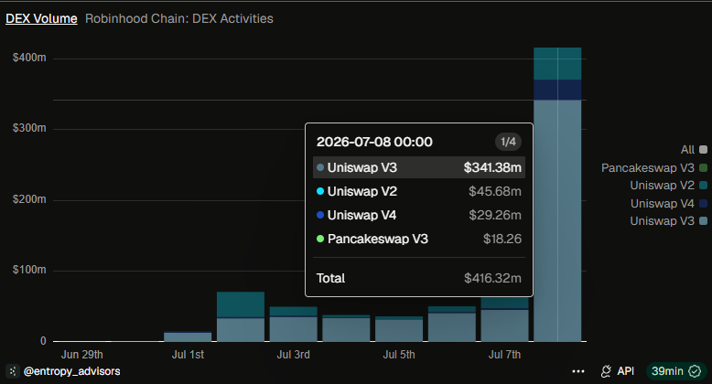Open the API button
Screen dimensions: 712x384
618,371
